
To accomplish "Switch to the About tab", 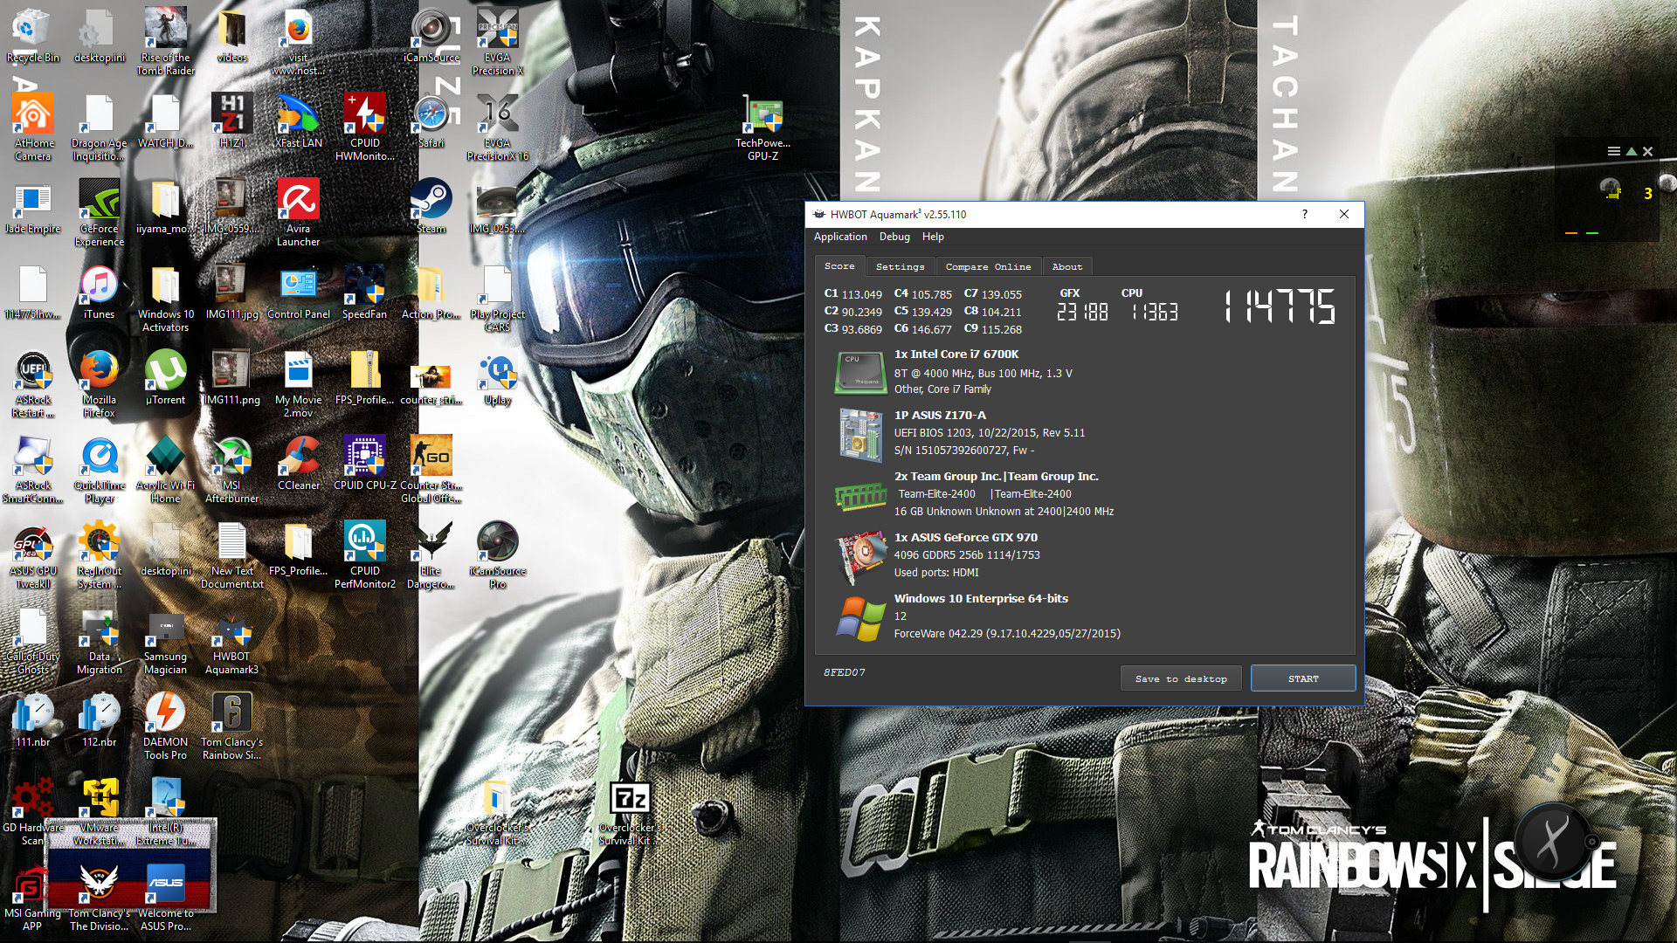I will click(1066, 266).
